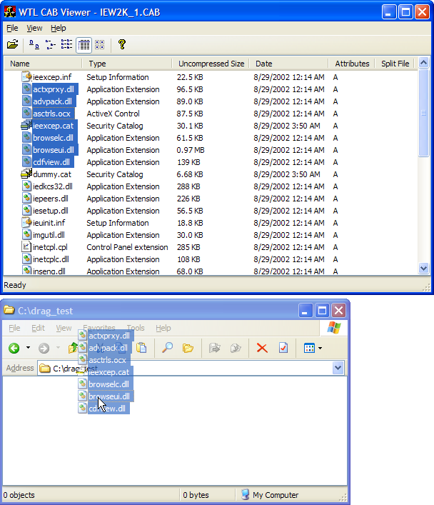The image size is (434, 505).
Task: Open the Edit menu in drag_test Explorer
Action: pos(38,328)
